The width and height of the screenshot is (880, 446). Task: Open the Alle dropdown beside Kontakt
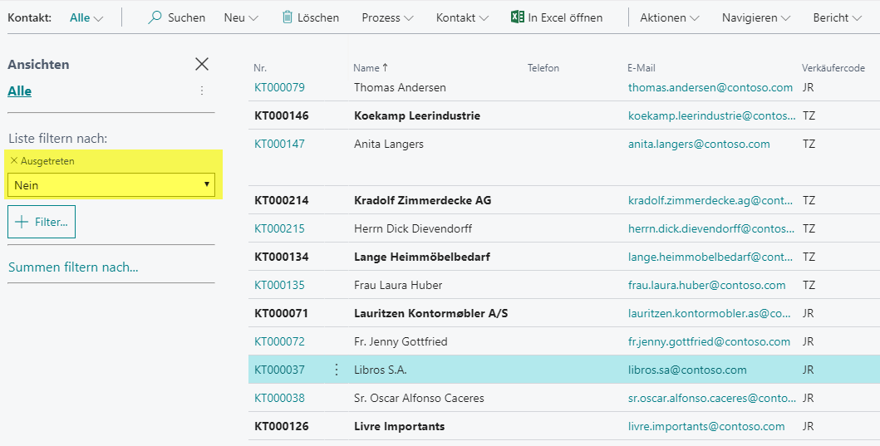(86, 18)
